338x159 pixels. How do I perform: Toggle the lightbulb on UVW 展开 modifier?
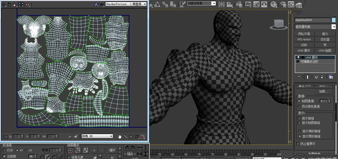pyautogui.click(x=298, y=57)
